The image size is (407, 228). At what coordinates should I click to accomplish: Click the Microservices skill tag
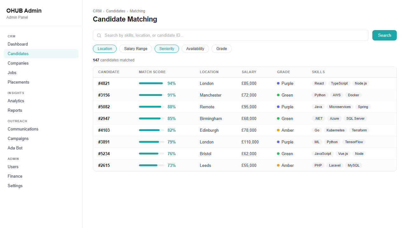tap(340, 107)
